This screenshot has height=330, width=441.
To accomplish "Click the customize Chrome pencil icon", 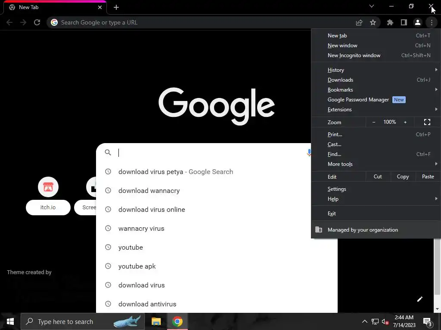I will point(419,299).
